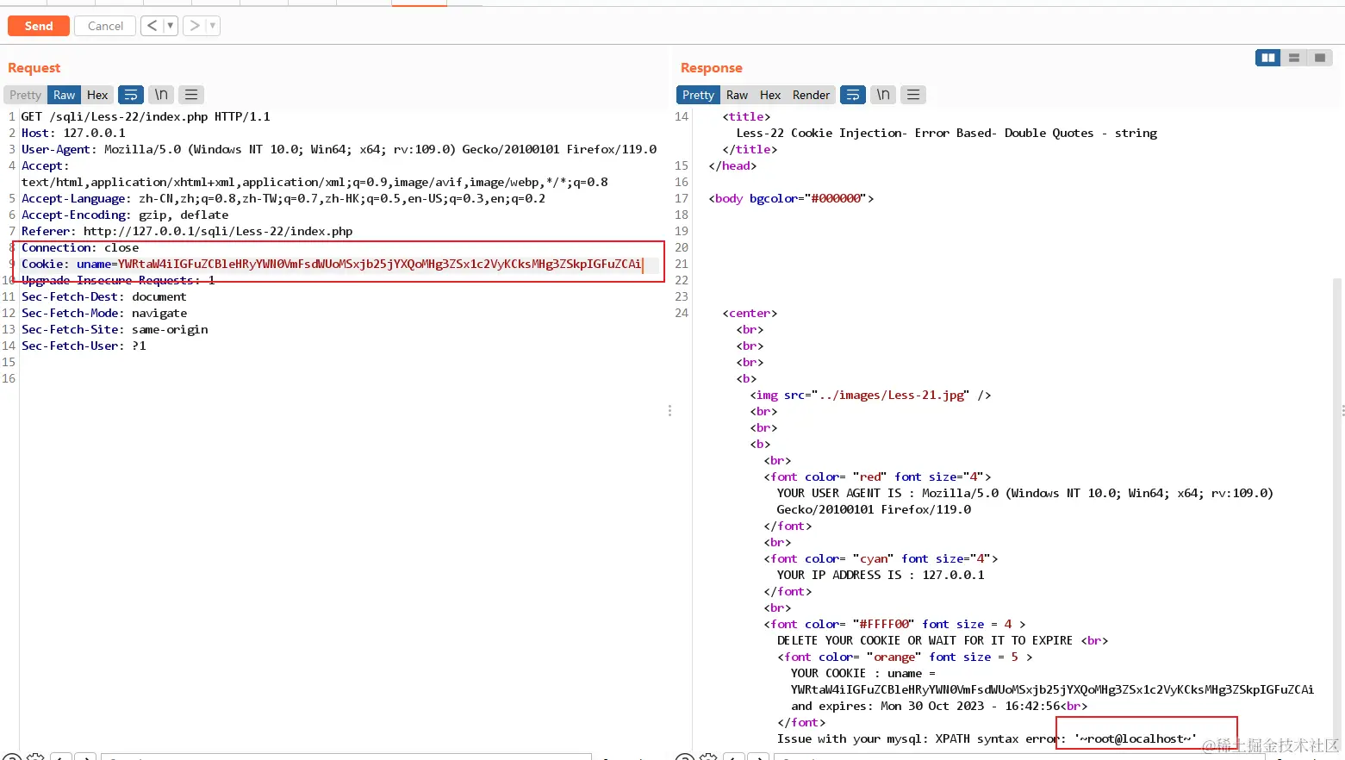The height and width of the screenshot is (760, 1345).
Task: Toggle word wrap in Request panel
Action: click(x=131, y=95)
